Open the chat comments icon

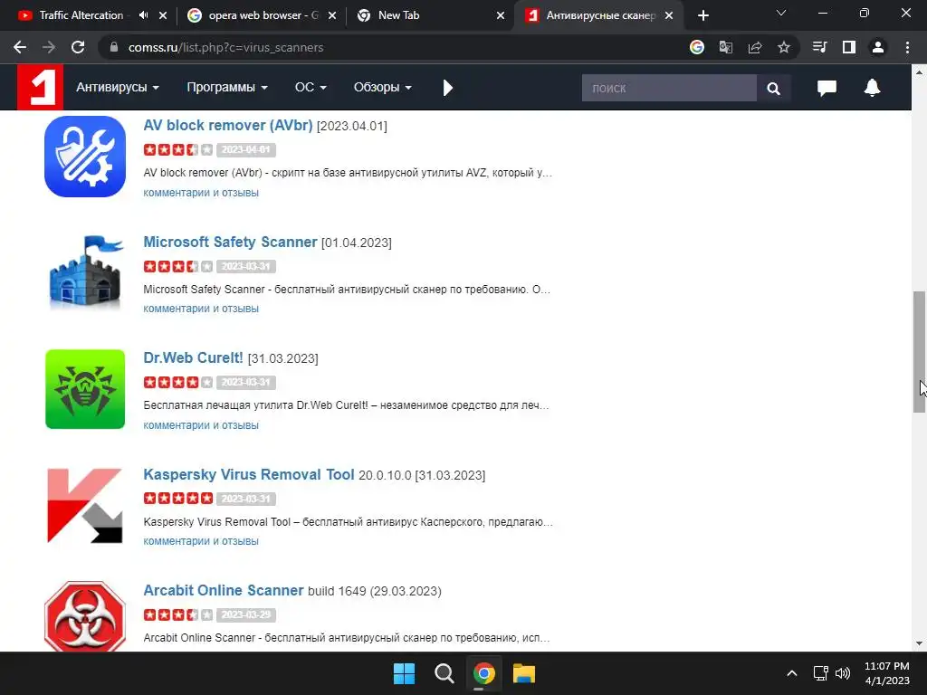pyautogui.click(x=827, y=88)
